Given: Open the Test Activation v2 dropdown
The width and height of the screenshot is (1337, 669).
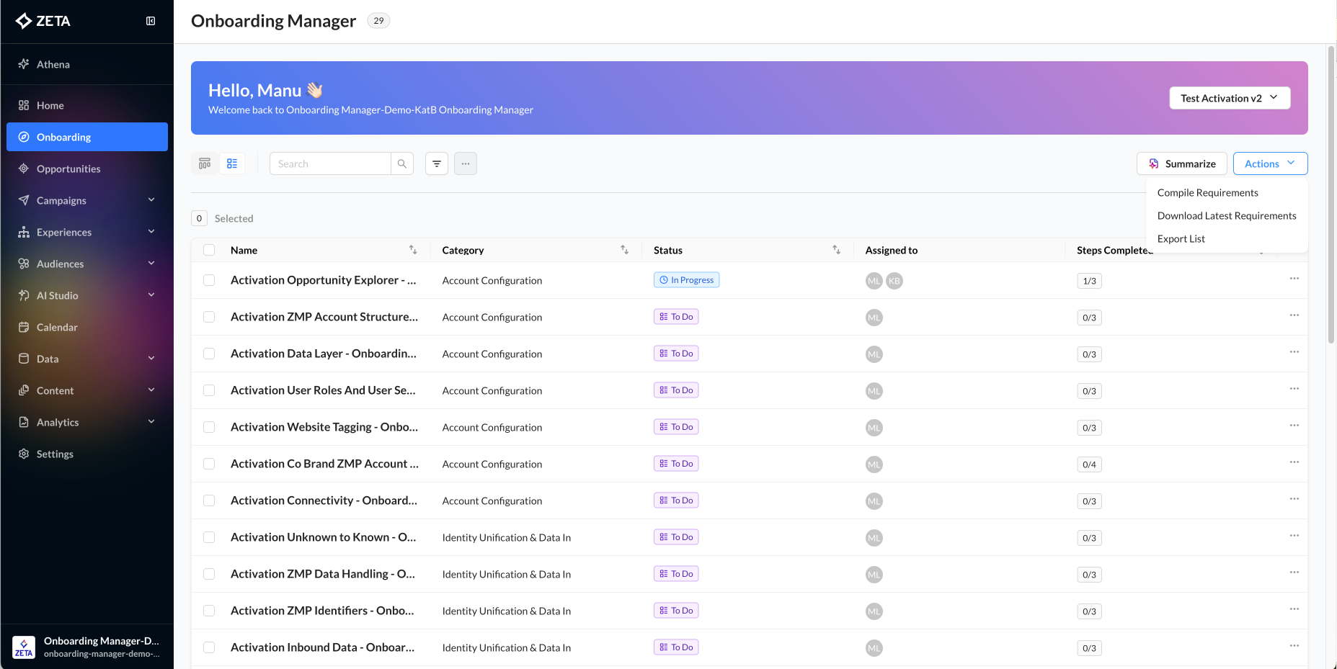Looking at the screenshot, I should 1229,98.
